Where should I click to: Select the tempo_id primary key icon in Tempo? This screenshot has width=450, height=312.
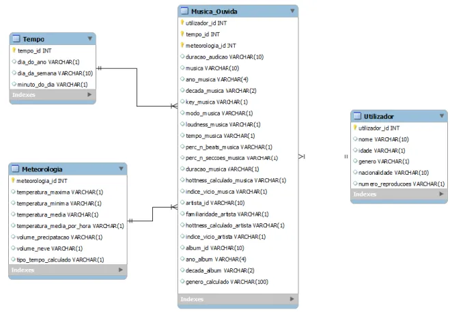click(14, 51)
